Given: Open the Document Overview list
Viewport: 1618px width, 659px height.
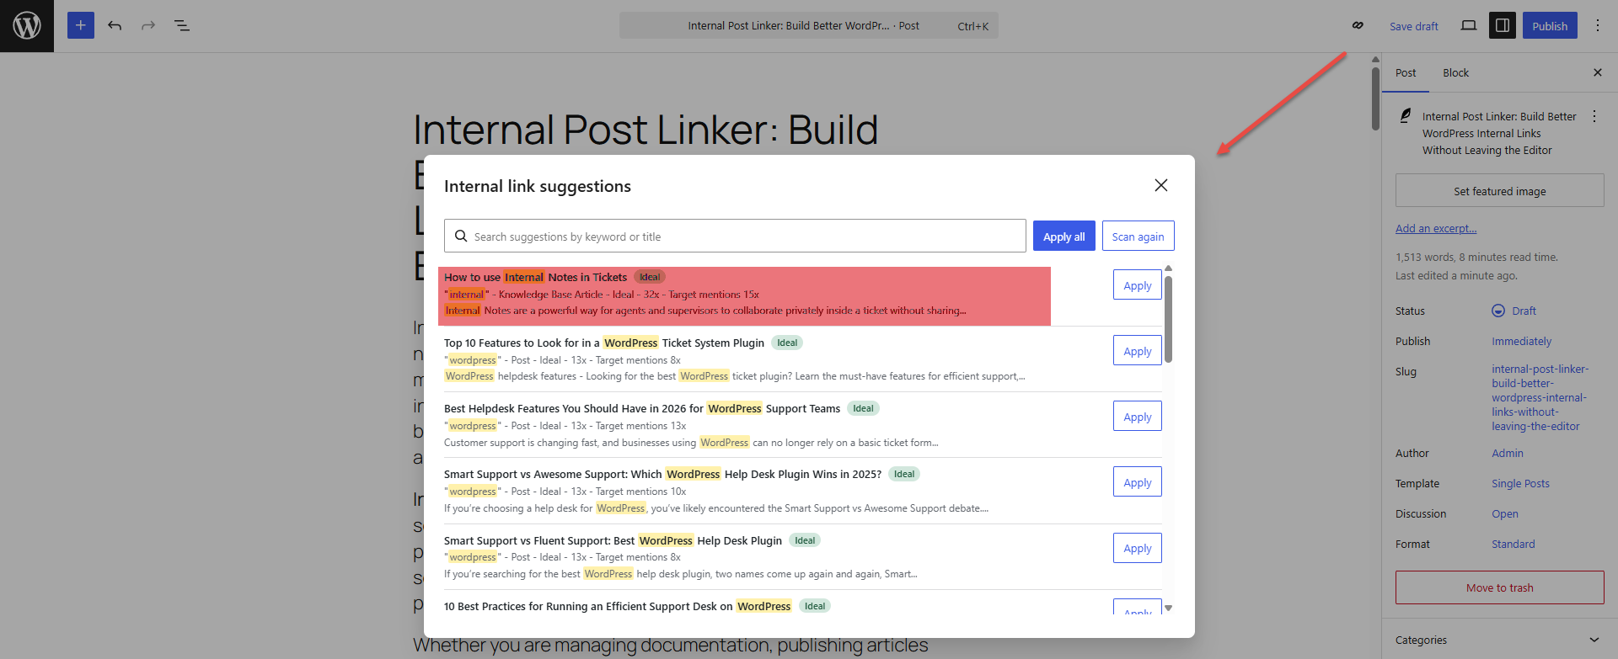Looking at the screenshot, I should click(x=182, y=25).
